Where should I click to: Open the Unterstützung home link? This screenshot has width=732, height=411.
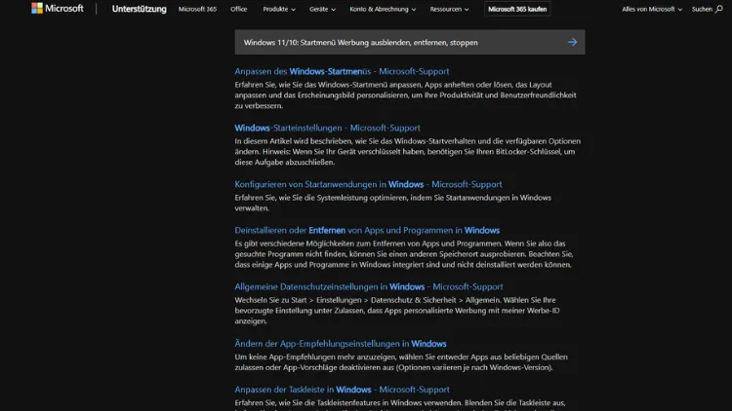click(x=140, y=9)
